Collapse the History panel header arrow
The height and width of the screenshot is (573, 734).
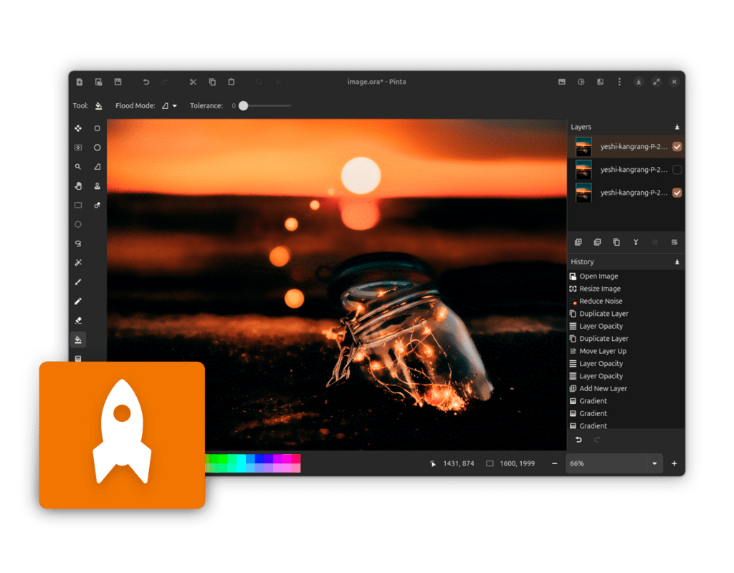[677, 262]
